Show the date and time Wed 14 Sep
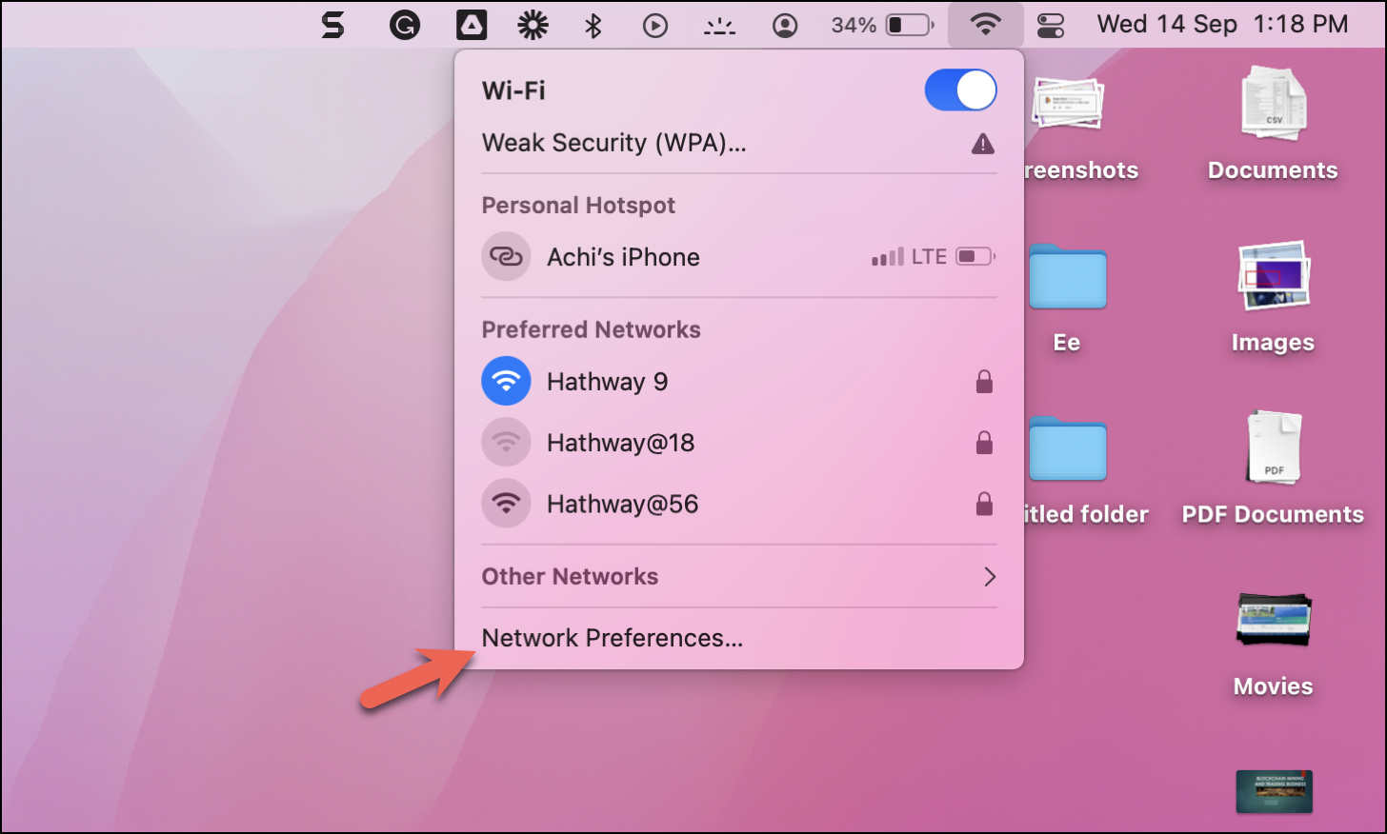Viewport: 1387px width, 834px height. [x=1222, y=25]
